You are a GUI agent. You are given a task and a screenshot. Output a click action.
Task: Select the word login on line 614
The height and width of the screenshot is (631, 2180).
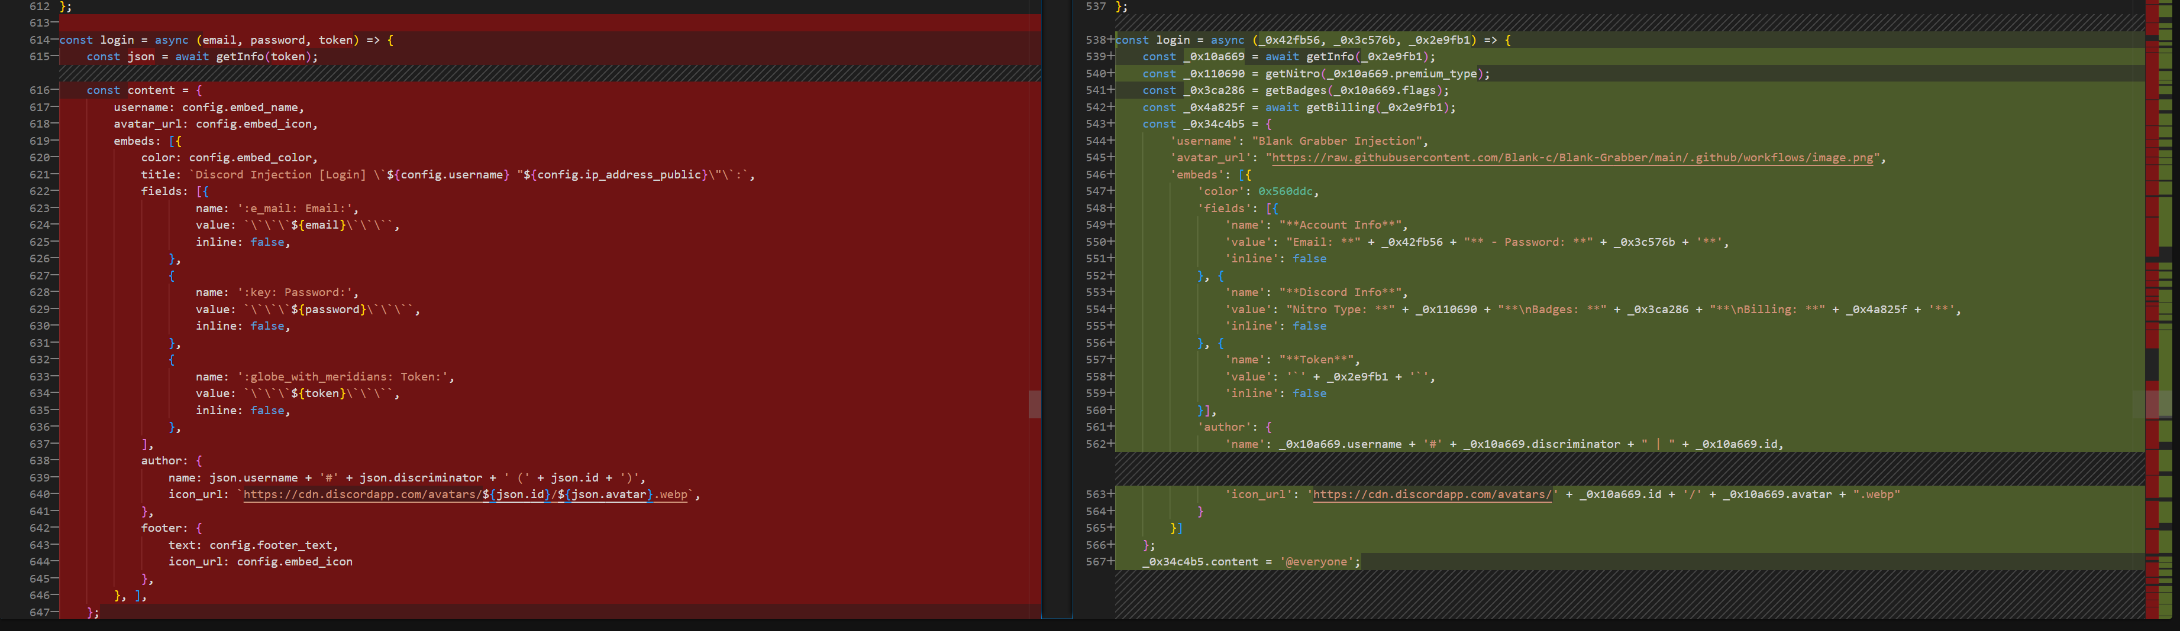pos(117,40)
